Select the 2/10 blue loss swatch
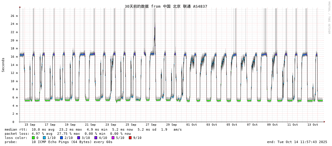This screenshot has width=332, height=146. click(61, 138)
